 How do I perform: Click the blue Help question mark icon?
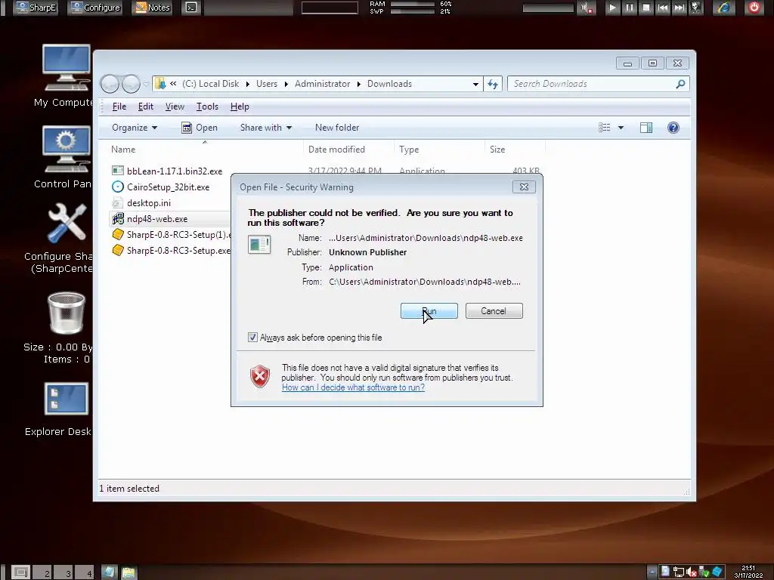[x=673, y=128]
